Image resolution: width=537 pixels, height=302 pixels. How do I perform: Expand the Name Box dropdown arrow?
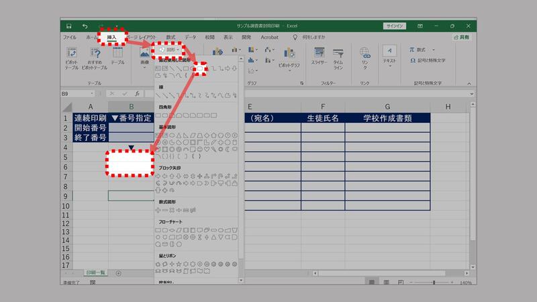click(92, 93)
